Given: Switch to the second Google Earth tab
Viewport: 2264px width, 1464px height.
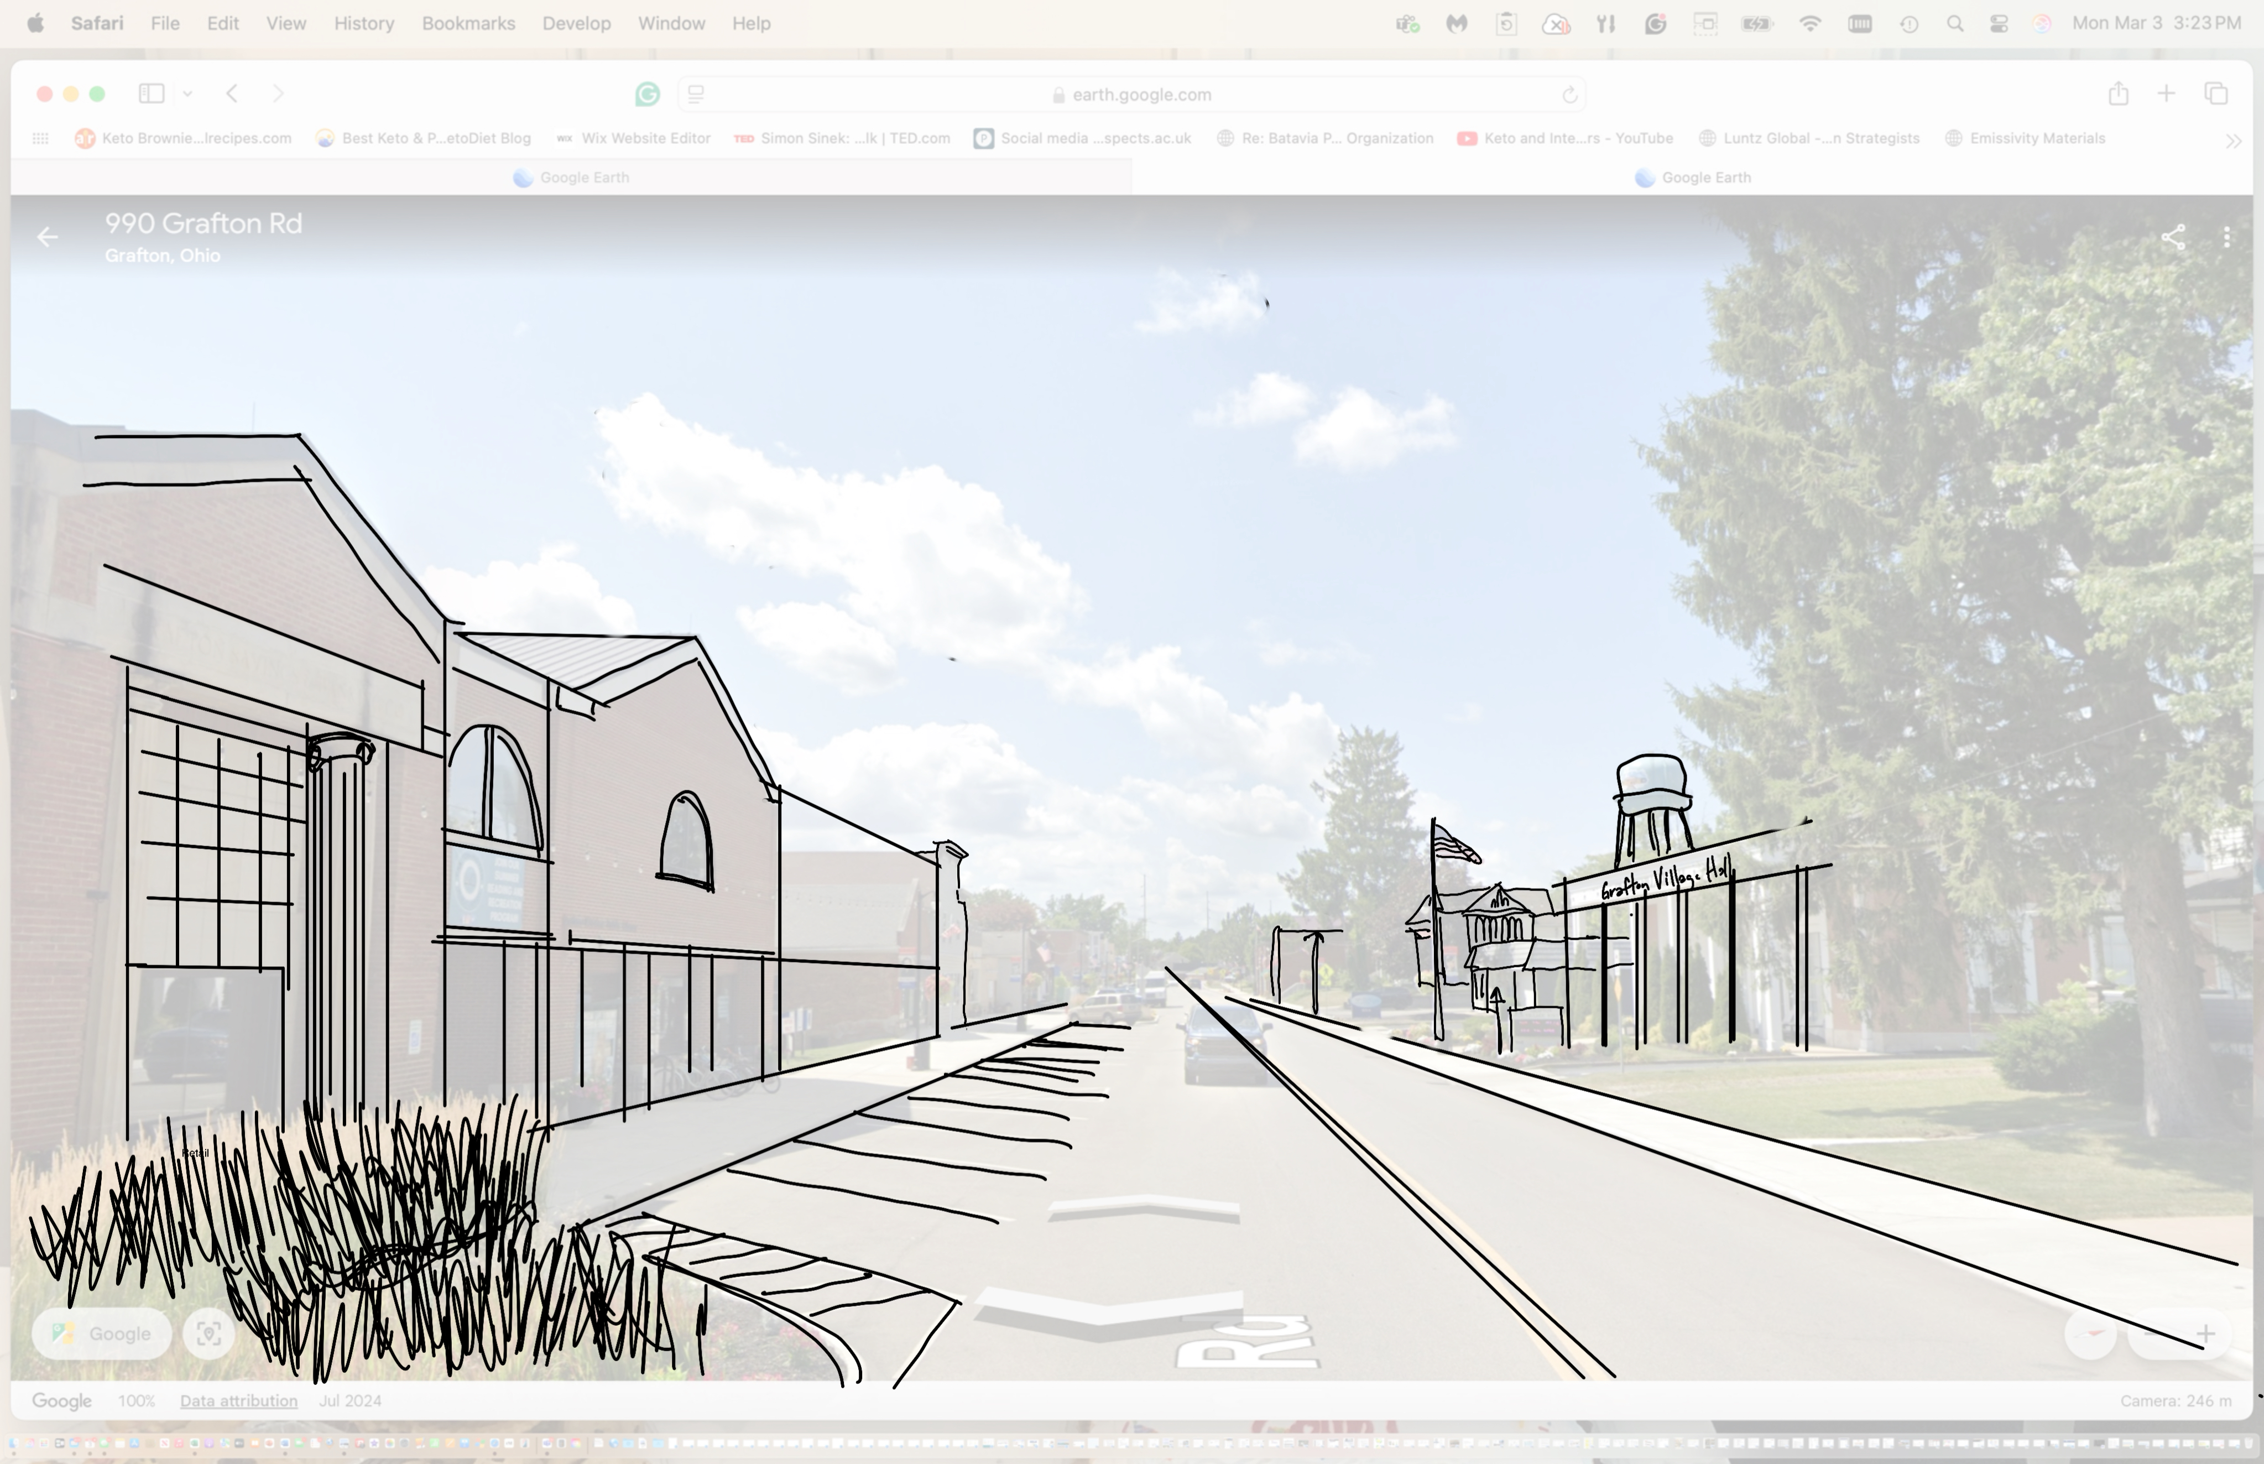Looking at the screenshot, I should click(x=1693, y=178).
